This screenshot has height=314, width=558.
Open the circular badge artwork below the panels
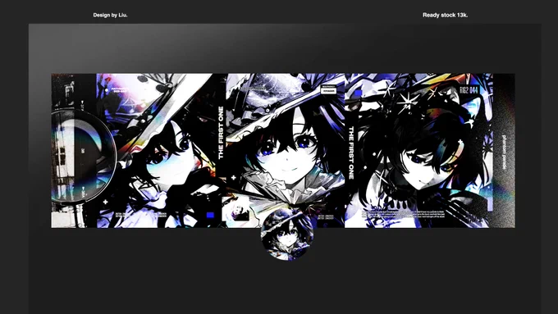(287, 234)
